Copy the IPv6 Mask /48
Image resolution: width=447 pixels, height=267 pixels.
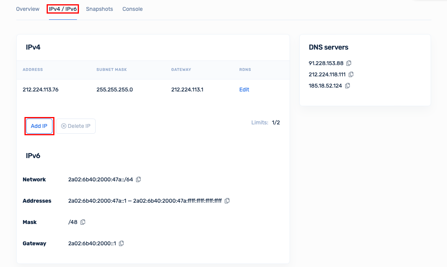(83, 222)
